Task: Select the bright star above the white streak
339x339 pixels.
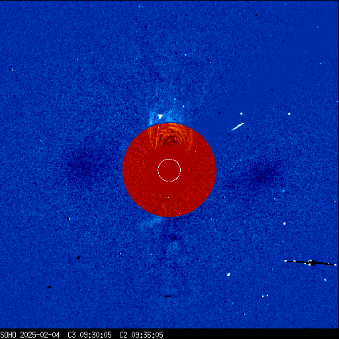Action: (241, 114)
